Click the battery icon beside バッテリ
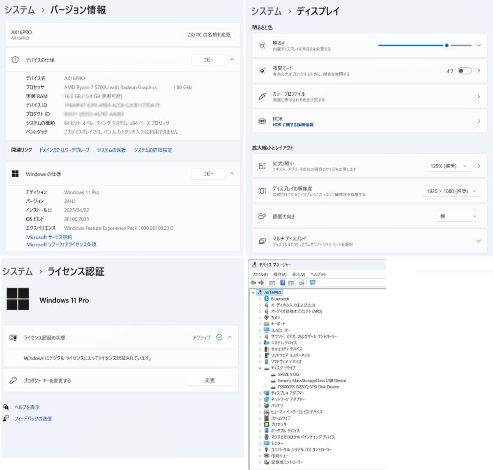Screen dimensions: 493x470 [266, 405]
